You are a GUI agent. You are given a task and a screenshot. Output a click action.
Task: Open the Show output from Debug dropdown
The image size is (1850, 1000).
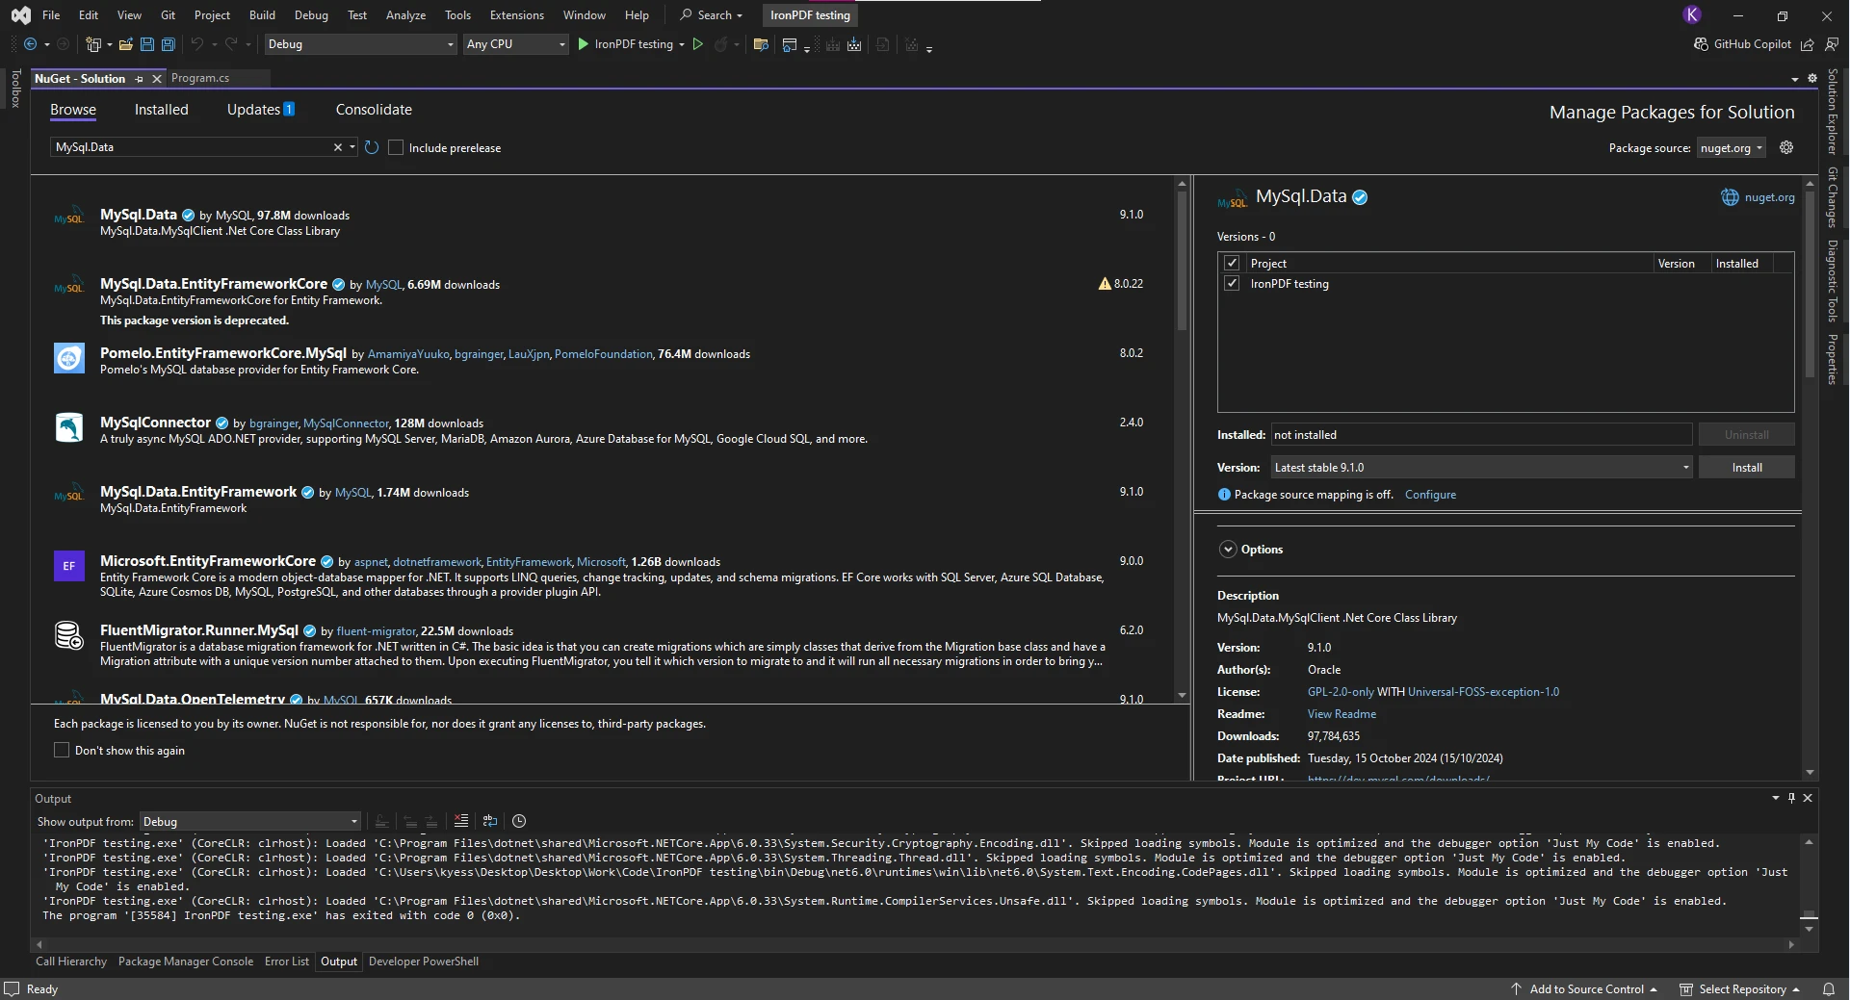click(250, 821)
